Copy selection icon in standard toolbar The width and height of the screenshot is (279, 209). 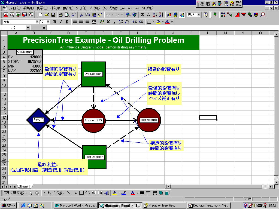87,15
